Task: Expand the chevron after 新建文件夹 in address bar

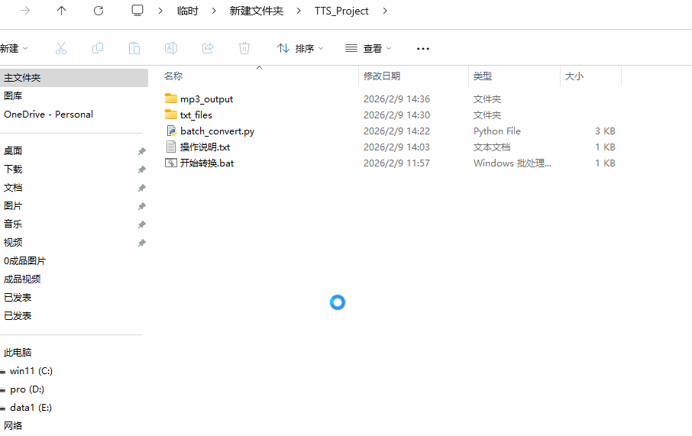Action: point(299,11)
